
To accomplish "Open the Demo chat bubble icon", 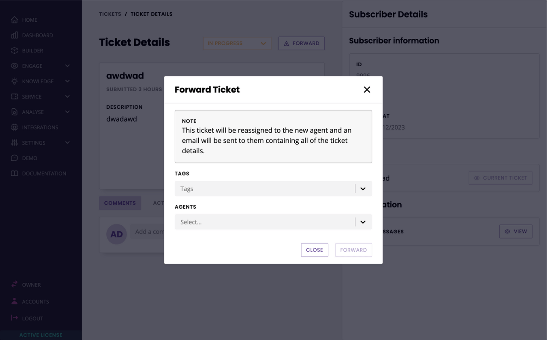I will [15, 158].
